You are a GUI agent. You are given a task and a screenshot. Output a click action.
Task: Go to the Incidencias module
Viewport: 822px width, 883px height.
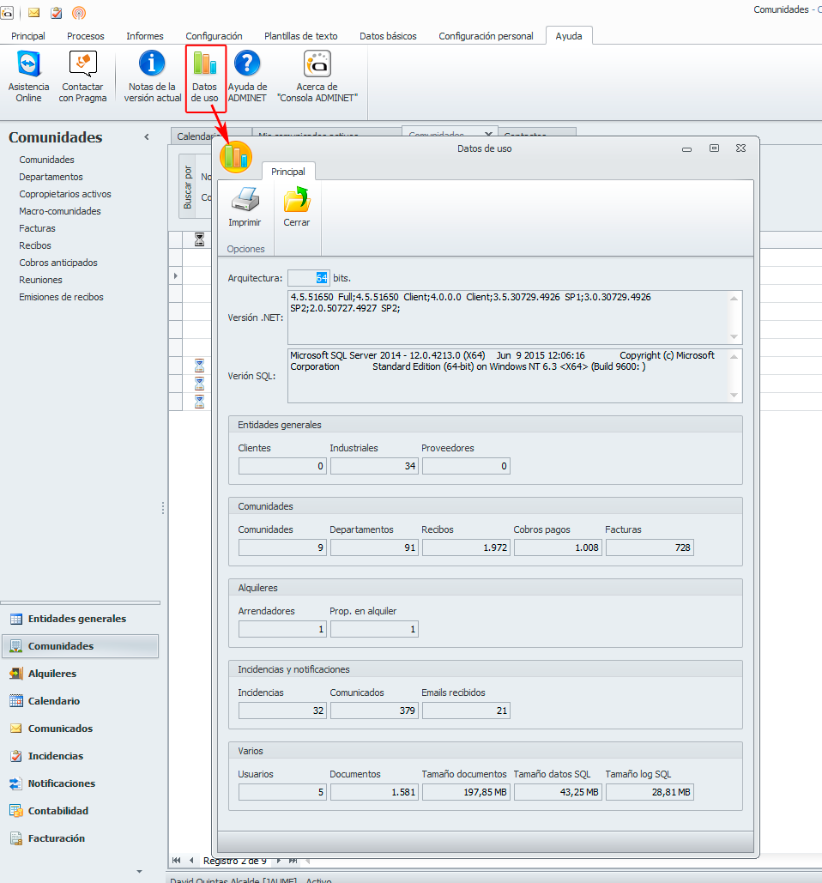pos(55,756)
